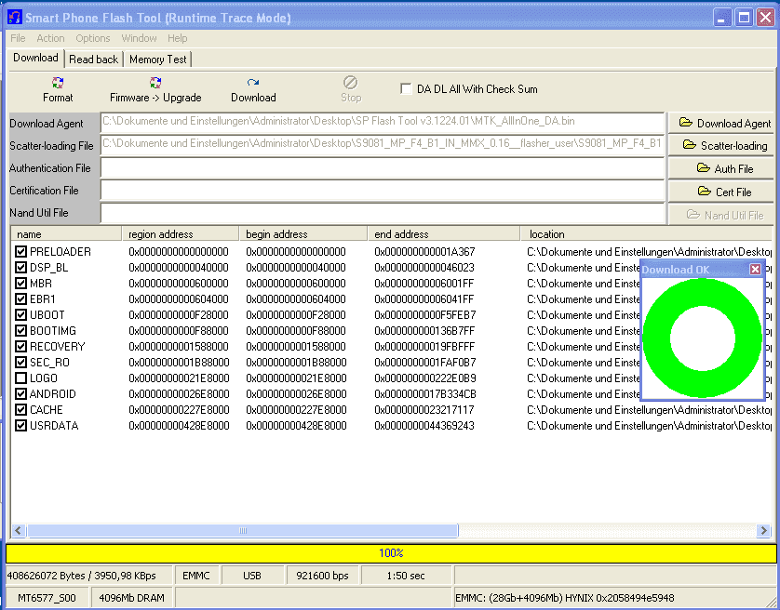This screenshot has height=610, width=780.
Task: Click the yellow 100% progress bar
Action: [x=391, y=553]
